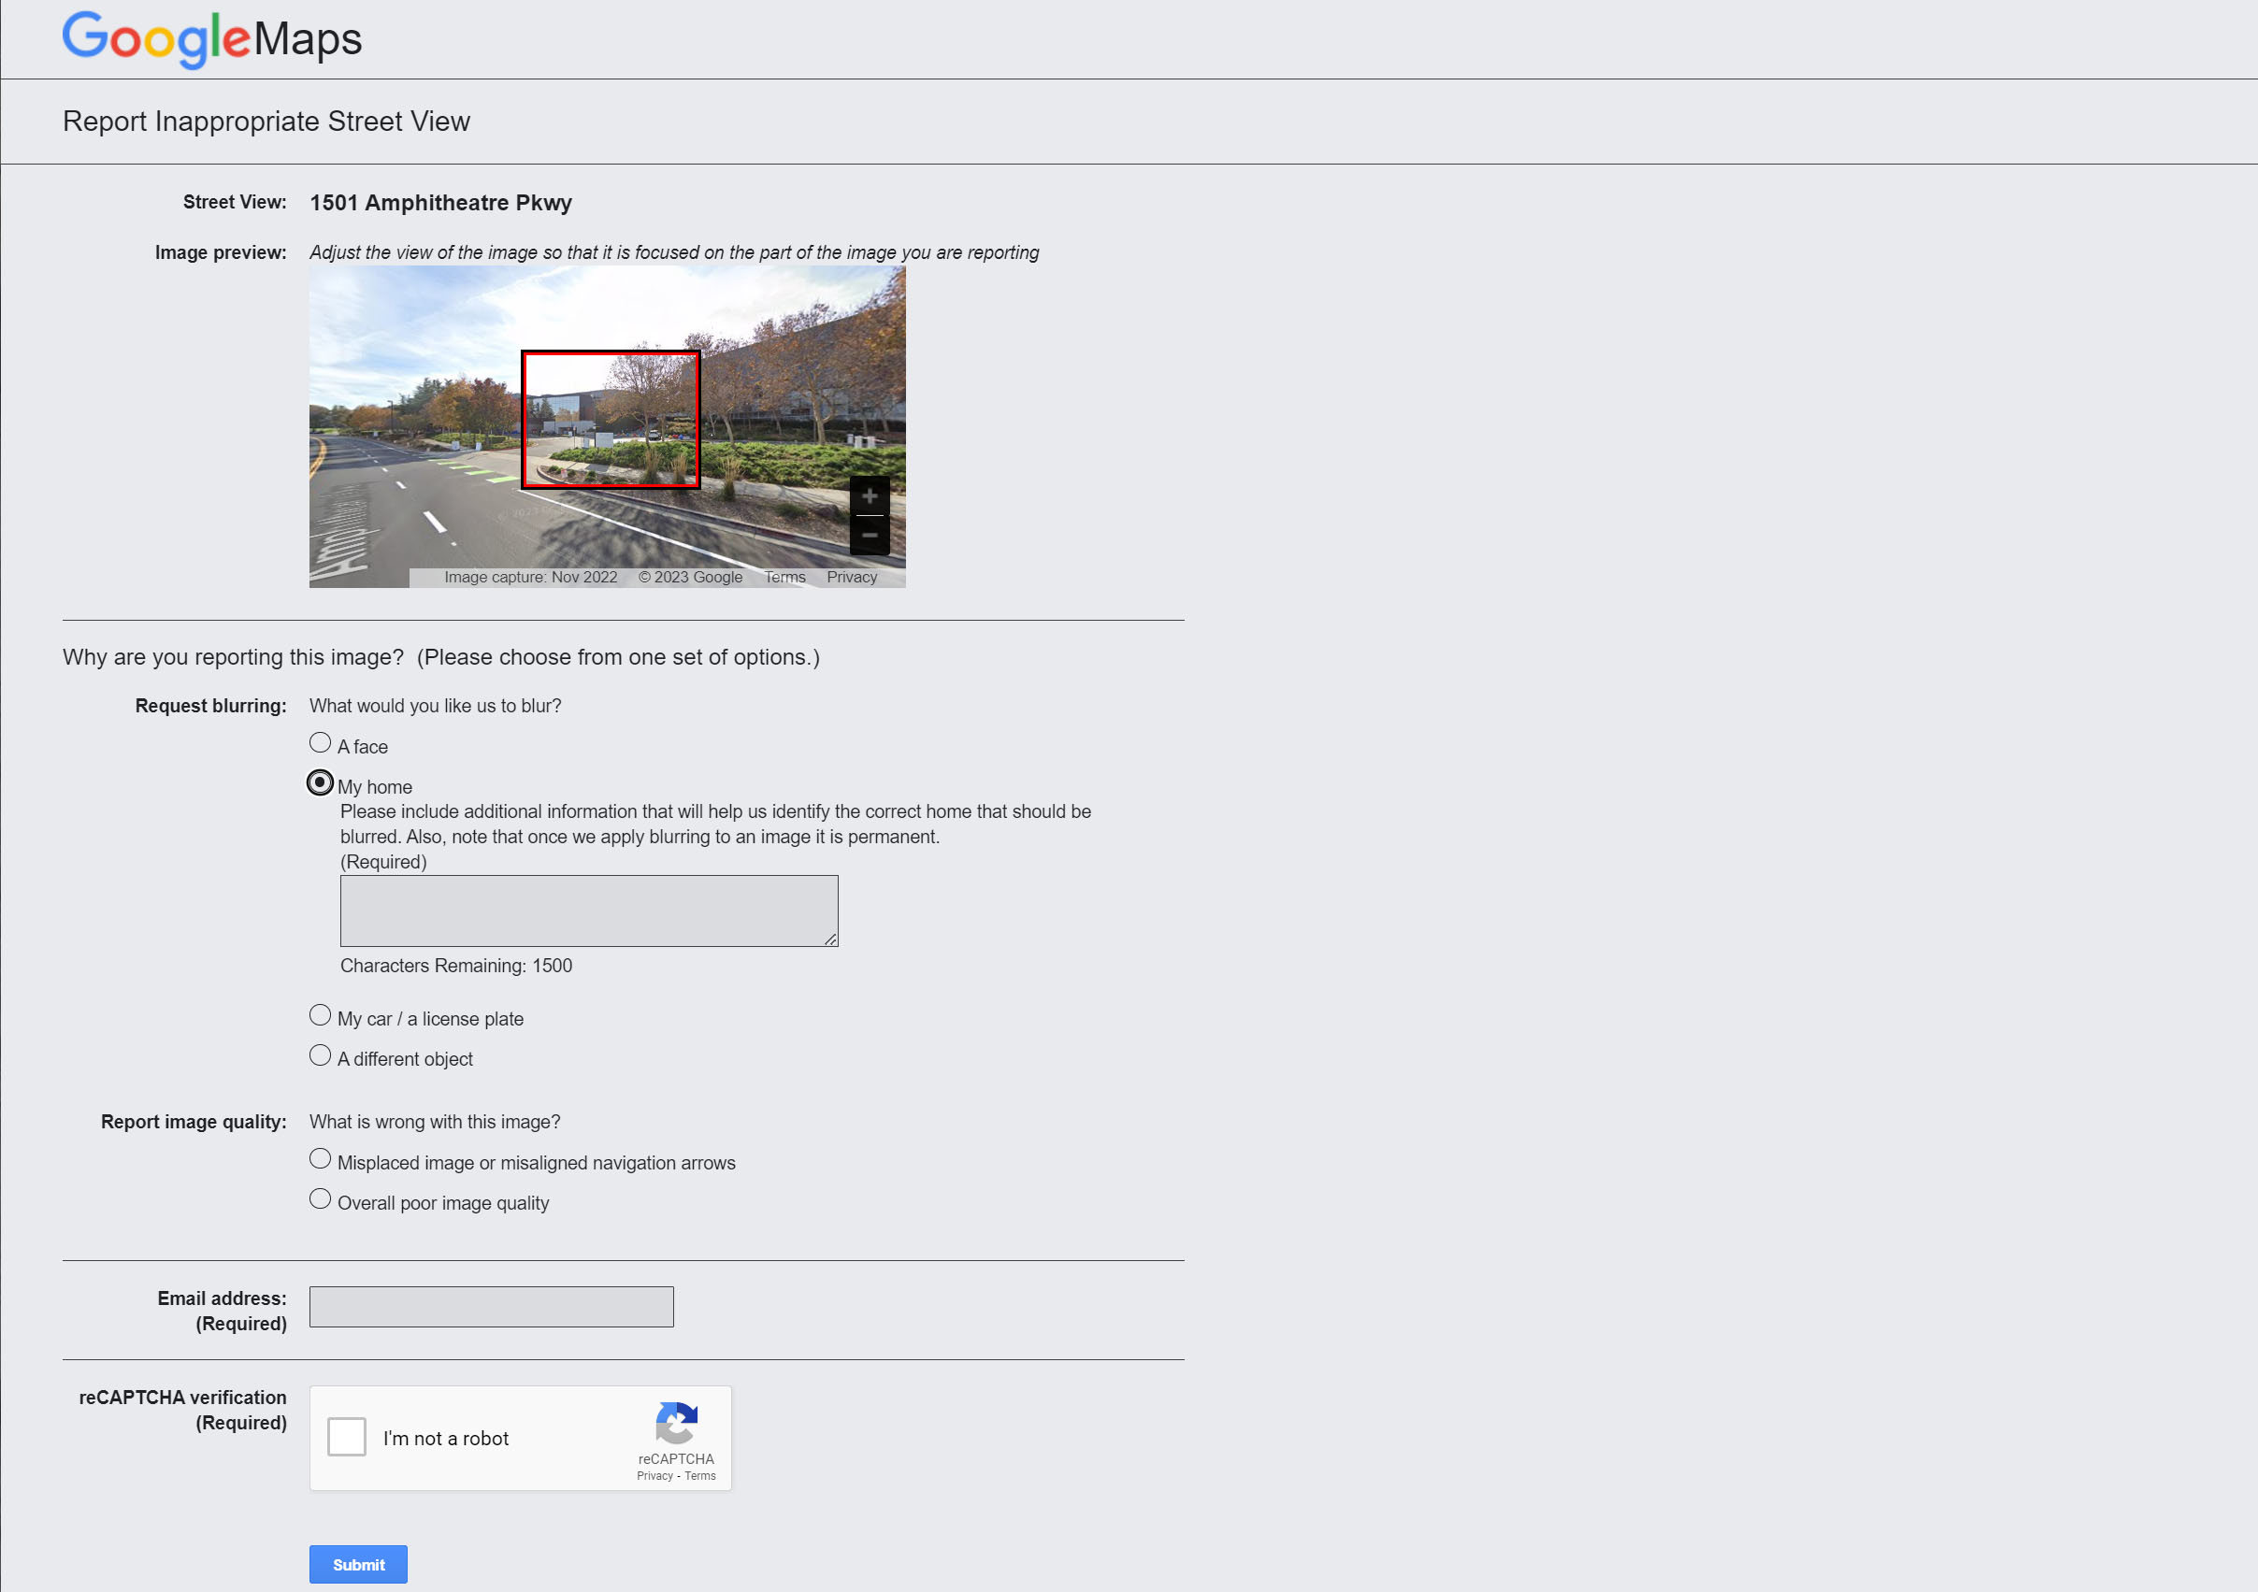Click the Google Maps logo
Viewport: 2258px width, 1592px height.
click(211, 39)
